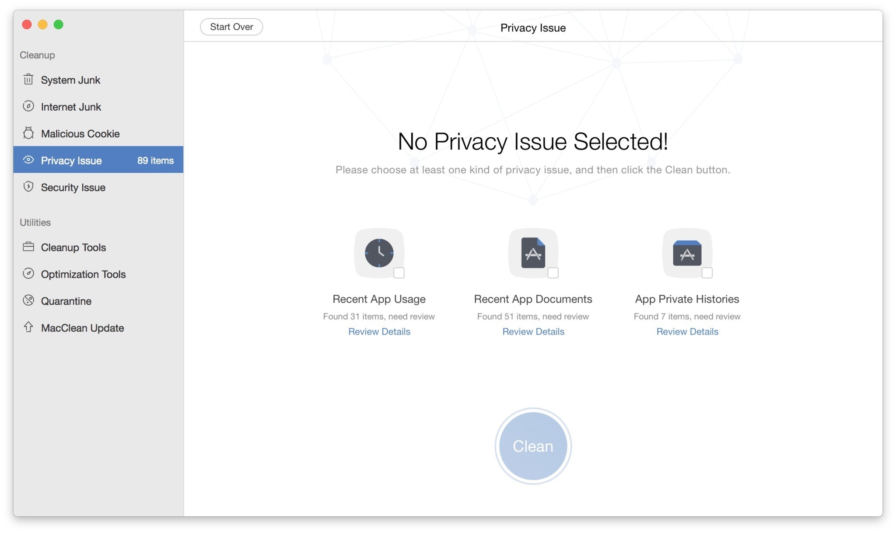Select the MacClean Update menu item
This screenshot has width=896, height=533.
click(x=83, y=327)
